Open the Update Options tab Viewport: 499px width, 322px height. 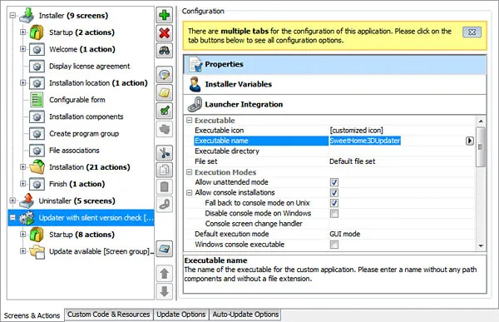coord(181,315)
